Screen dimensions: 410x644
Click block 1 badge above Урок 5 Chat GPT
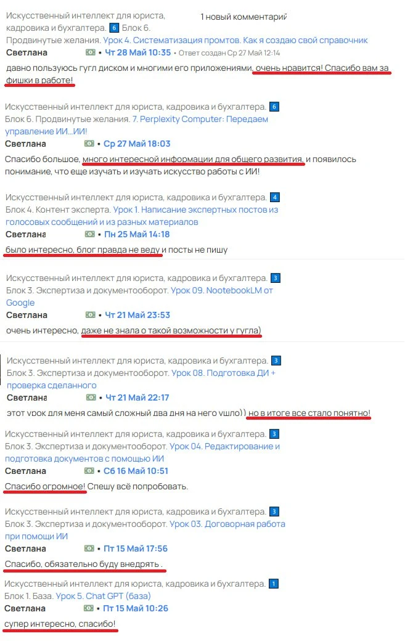[x=274, y=584]
